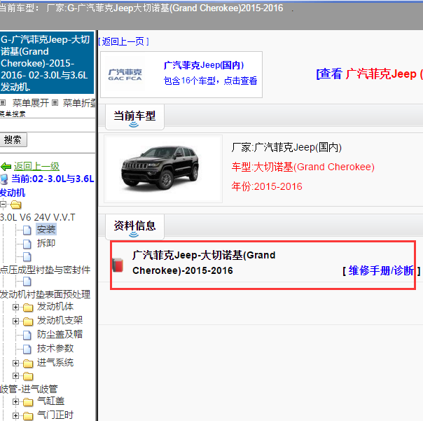Click page icon above 发动机衬垫表面预处理
Viewport: 423px width, 421px height.
pos(27,282)
